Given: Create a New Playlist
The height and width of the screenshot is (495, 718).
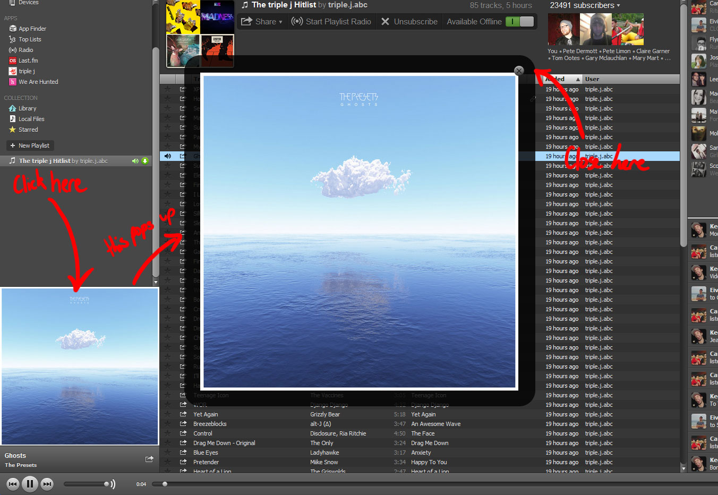Looking at the screenshot, I should click(30, 145).
